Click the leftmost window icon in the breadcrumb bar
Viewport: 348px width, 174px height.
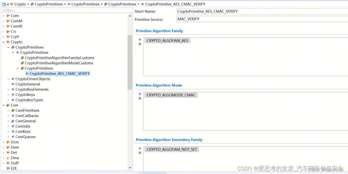pyautogui.click(x=4, y=4)
